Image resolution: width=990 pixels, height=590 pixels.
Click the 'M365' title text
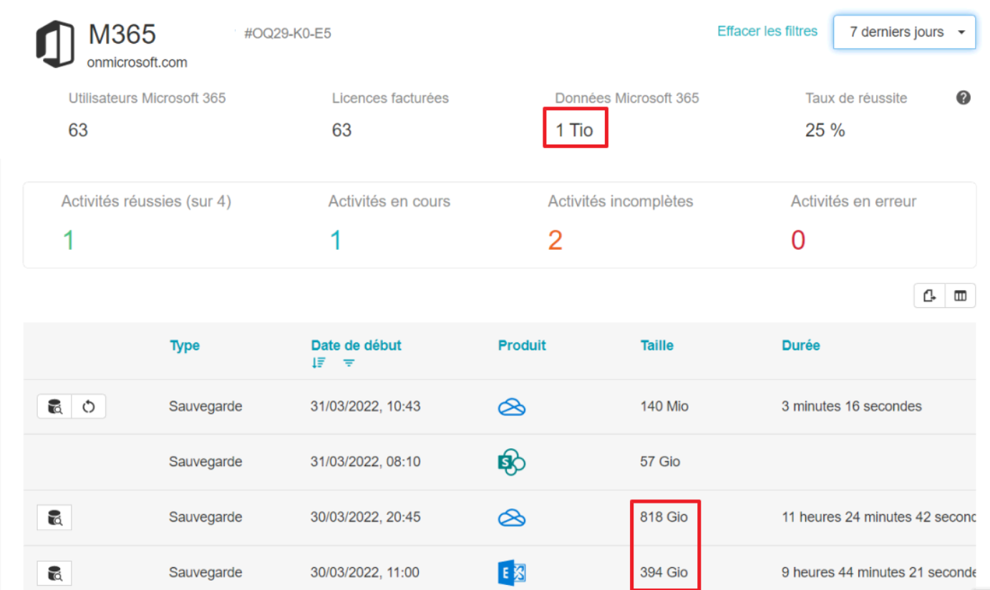click(122, 34)
